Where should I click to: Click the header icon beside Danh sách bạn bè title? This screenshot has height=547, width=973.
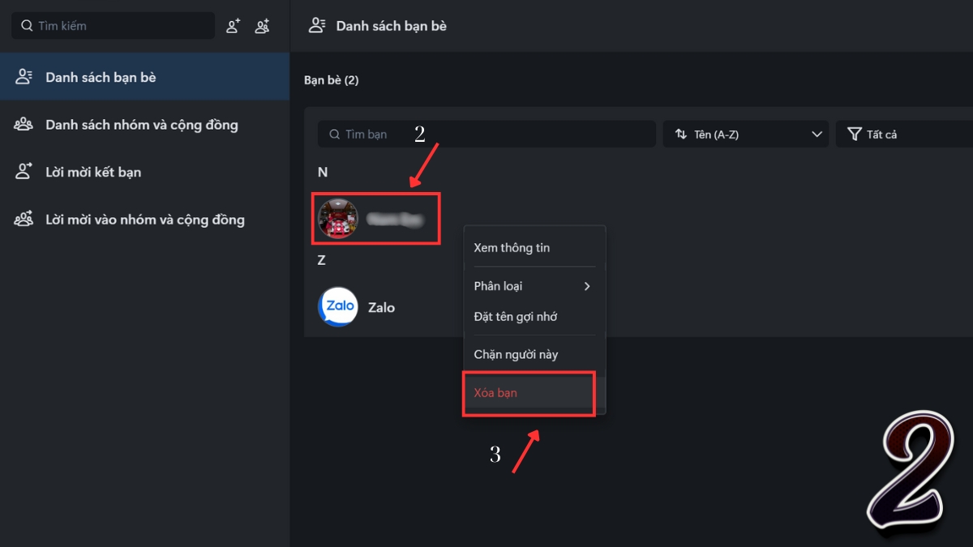click(x=317, y=26)
